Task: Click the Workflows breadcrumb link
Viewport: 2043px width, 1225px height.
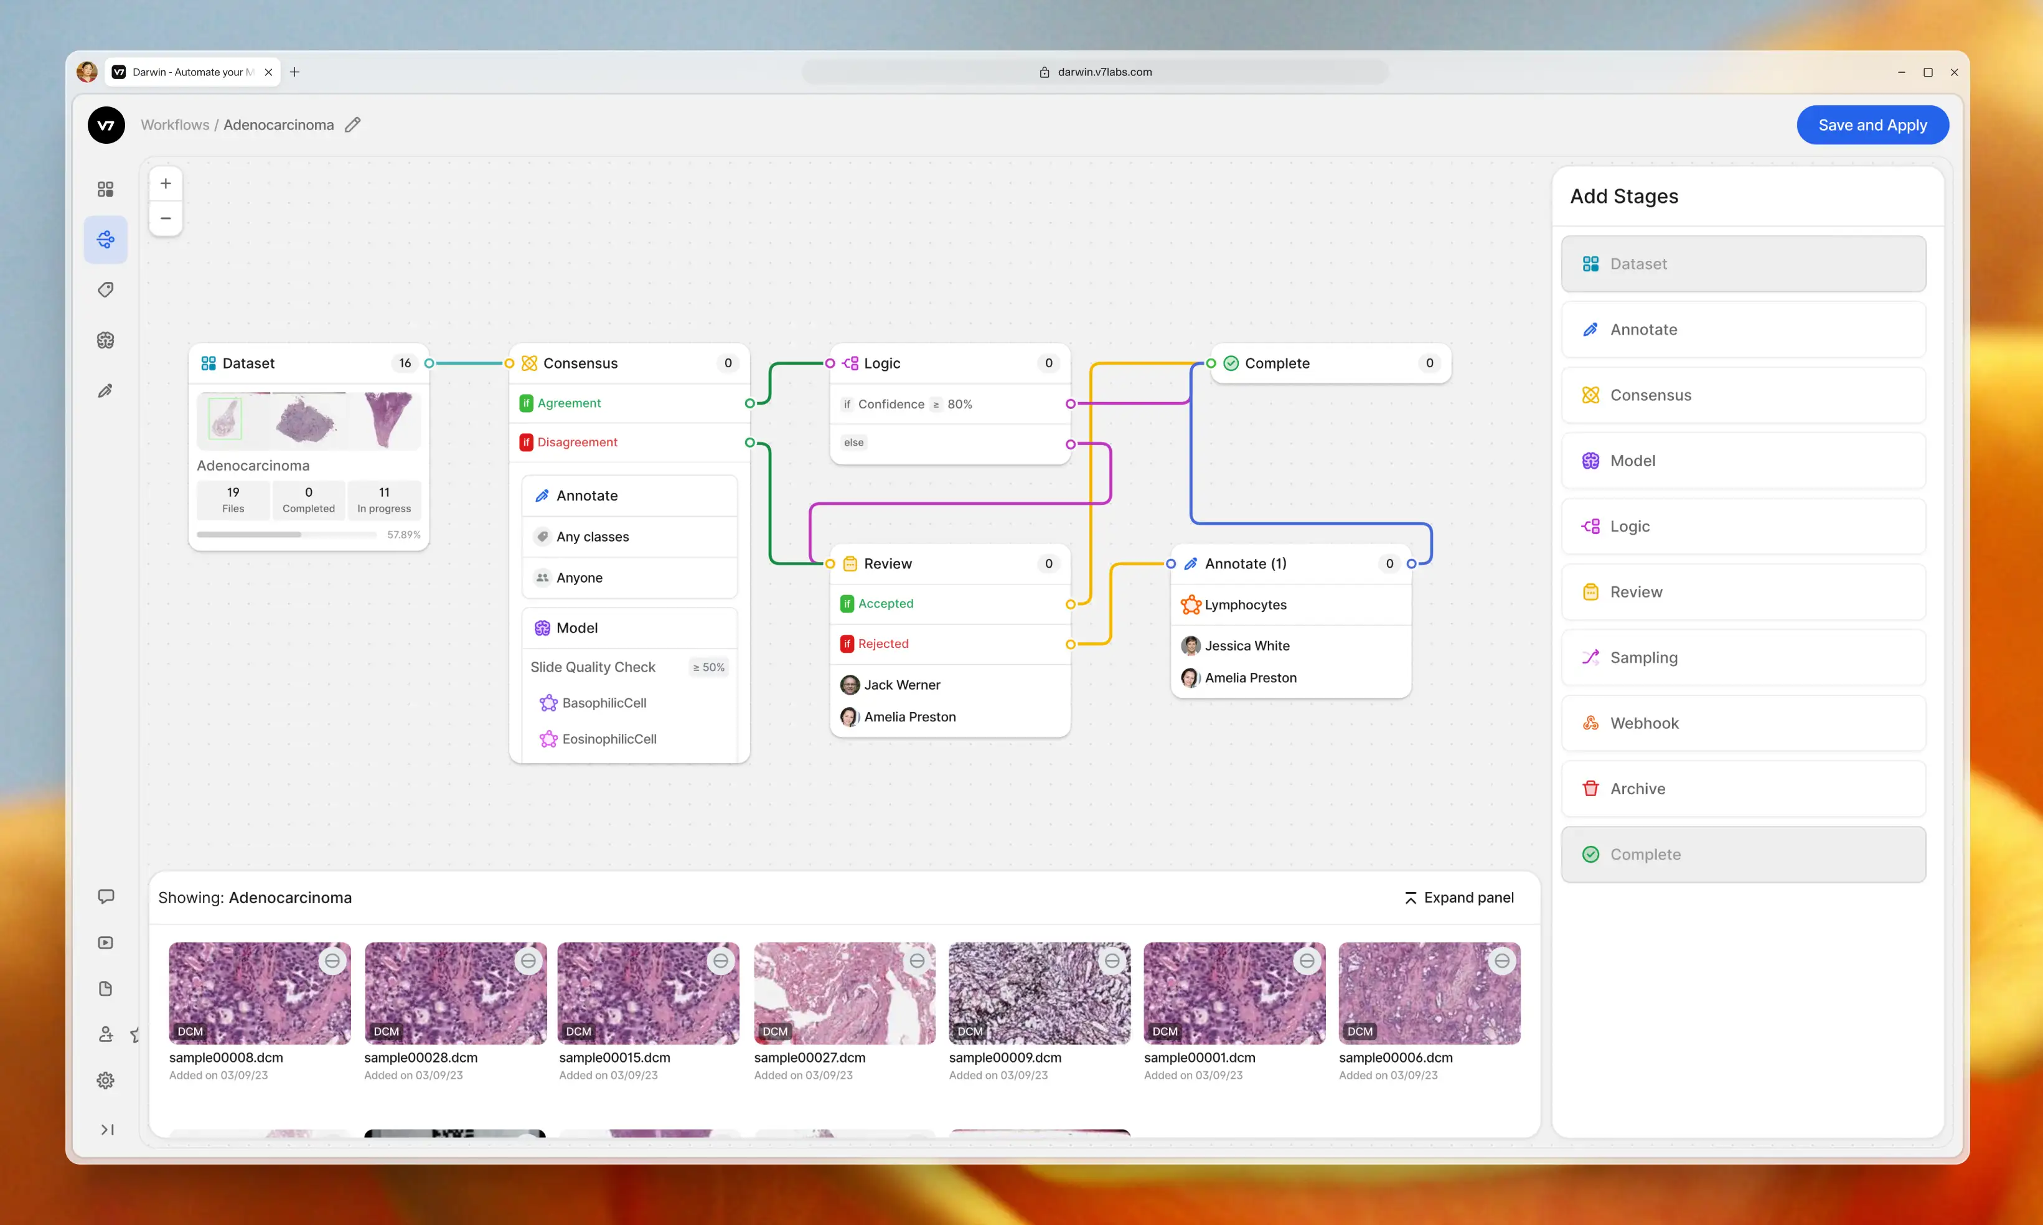Action: (x=175, y=124)
